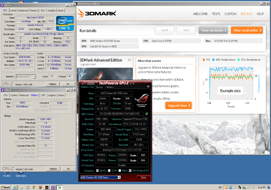Click the 3DMark Advanced Edition preview image
The height and width of the screenshot is (190, 271).
(105, 74)
